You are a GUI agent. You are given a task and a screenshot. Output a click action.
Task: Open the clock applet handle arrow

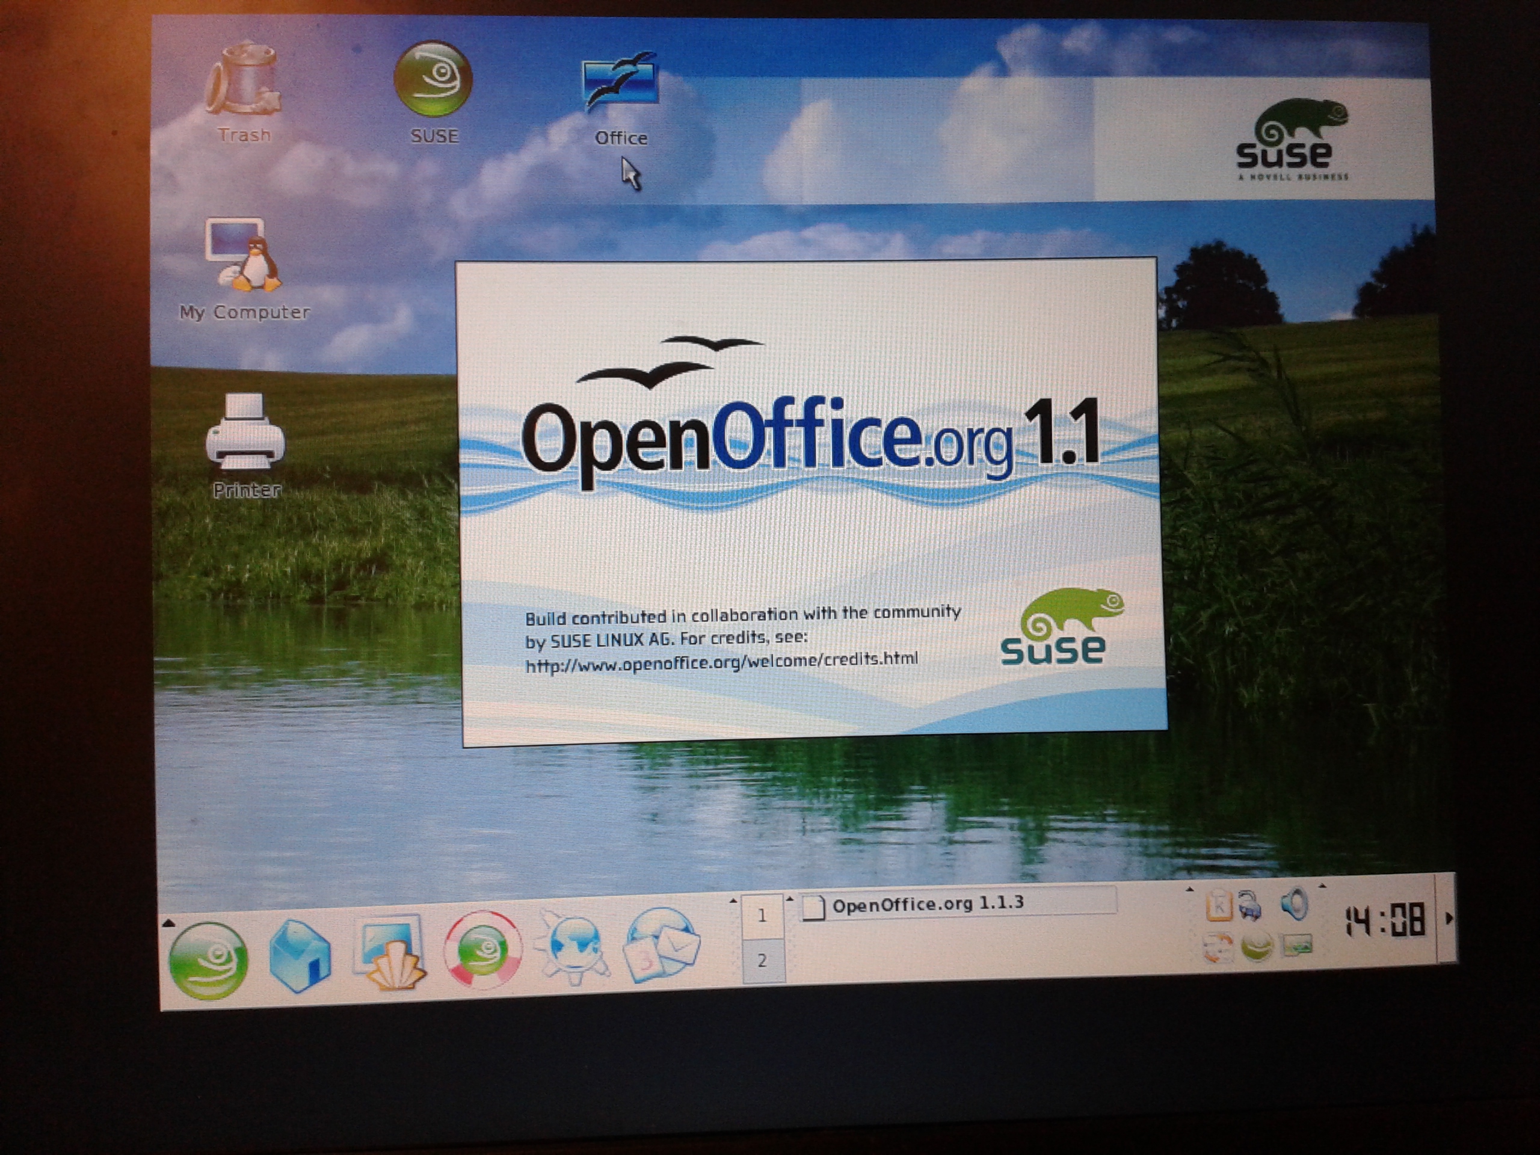[1322, 885]
